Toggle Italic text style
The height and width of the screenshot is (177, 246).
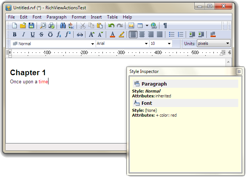click(24, 34)
